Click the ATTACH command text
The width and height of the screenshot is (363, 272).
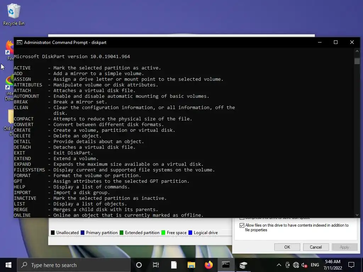pyautogui.click(x=22, y=90)
